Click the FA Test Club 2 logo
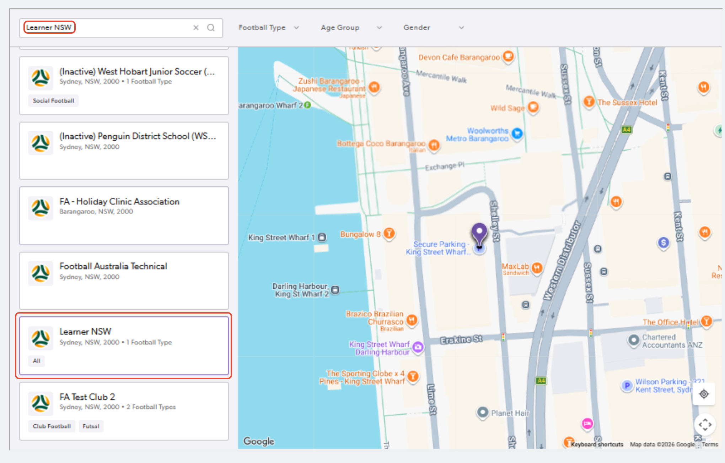 tap(41, 404)
